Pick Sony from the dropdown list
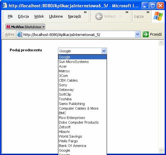166x155 pixels. [82, 85]
